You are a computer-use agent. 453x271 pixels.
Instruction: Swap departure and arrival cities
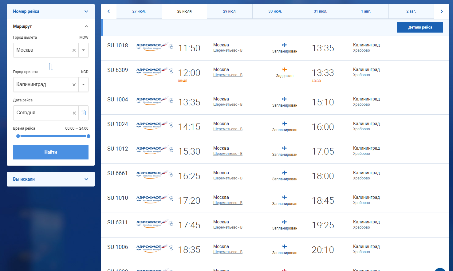51,67
